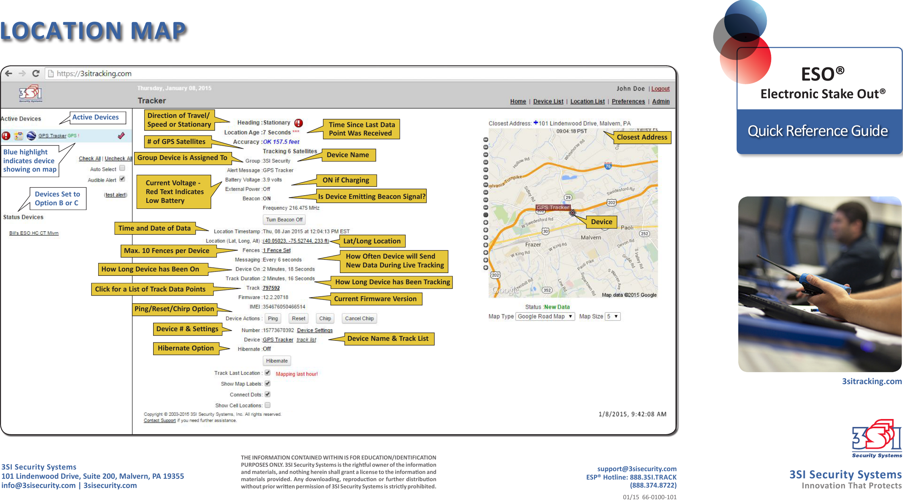Click the Cancel Chirp button
This screenshot has width=903, height=500.
360,318
